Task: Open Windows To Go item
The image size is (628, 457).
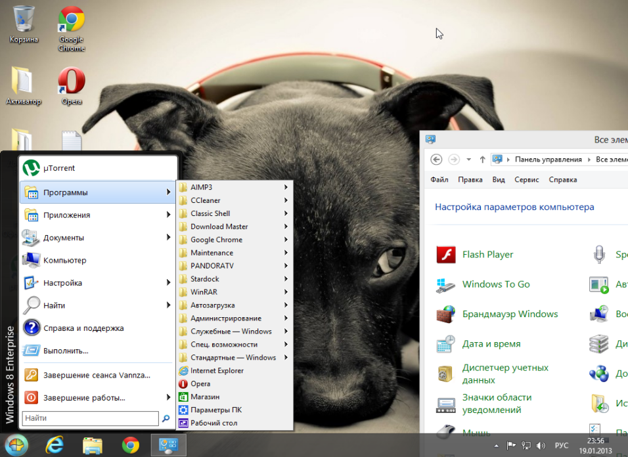Action: point(483,284)
